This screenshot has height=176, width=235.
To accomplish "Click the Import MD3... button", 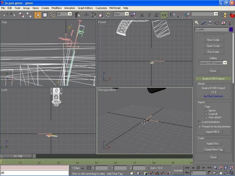I will pyautogui.click(x=213, y=132).
